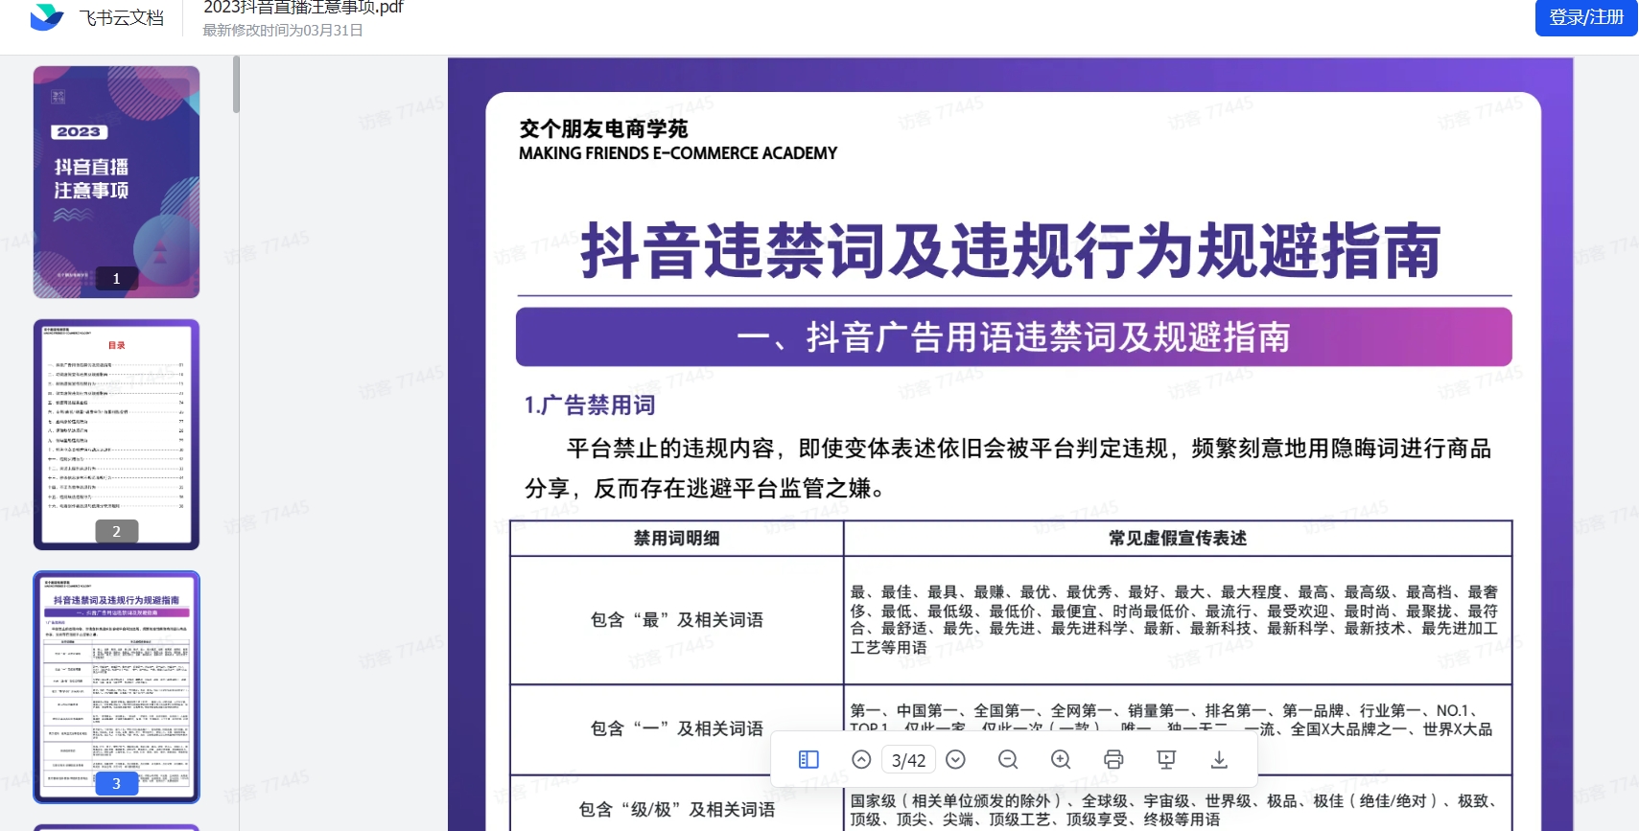This screenshot has height=831, width=1639.
Task: Go to the next page
Action: 955,759
